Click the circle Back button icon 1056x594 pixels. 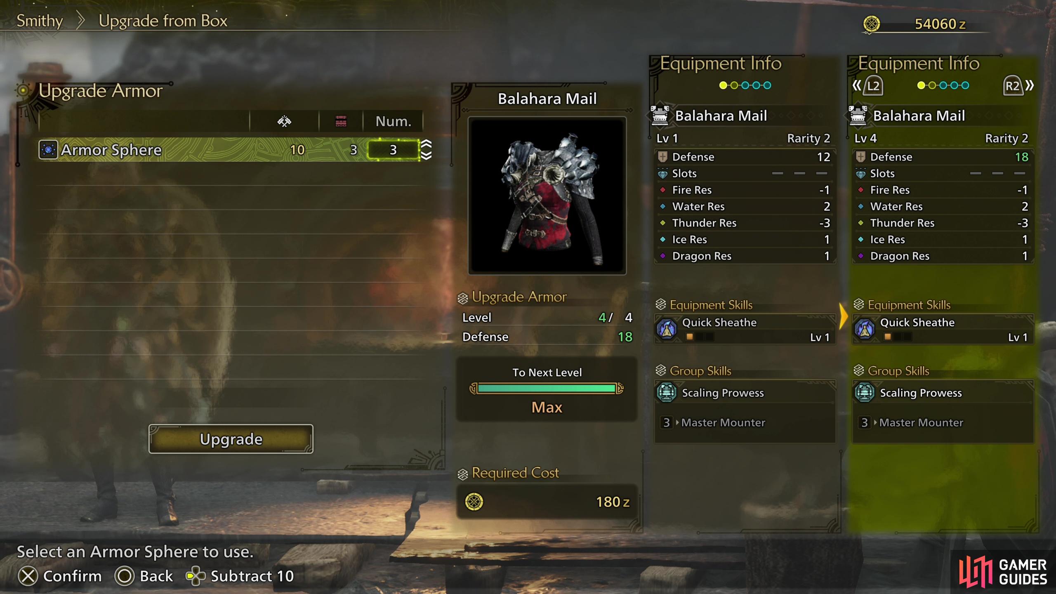(124, 576)
